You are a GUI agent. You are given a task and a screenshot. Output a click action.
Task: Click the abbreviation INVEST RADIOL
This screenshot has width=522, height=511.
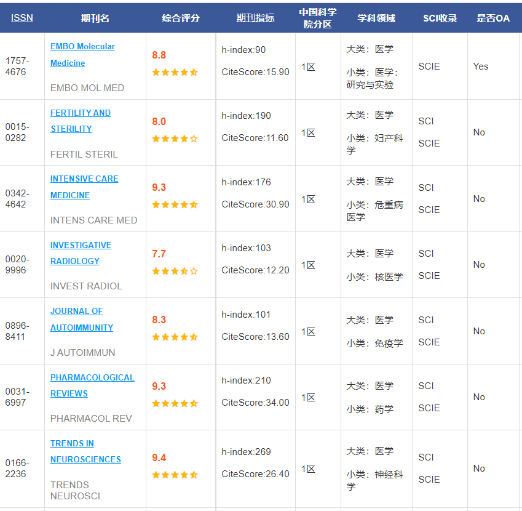[x=86, y=286]
